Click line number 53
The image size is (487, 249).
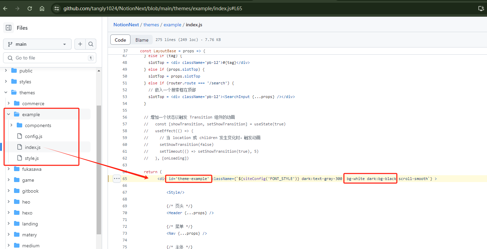pyautogui.click(x=125, y=97)
